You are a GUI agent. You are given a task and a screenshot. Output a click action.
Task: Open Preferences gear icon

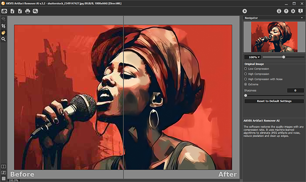tap(293, 11)
